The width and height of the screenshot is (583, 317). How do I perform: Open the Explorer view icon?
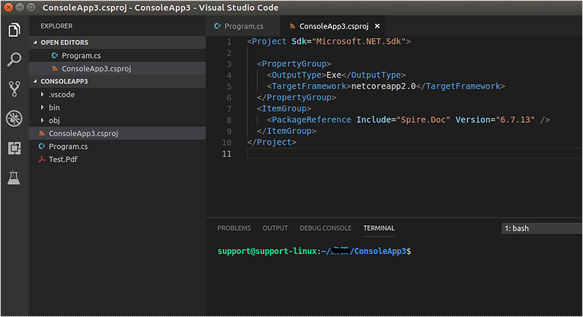14,30
